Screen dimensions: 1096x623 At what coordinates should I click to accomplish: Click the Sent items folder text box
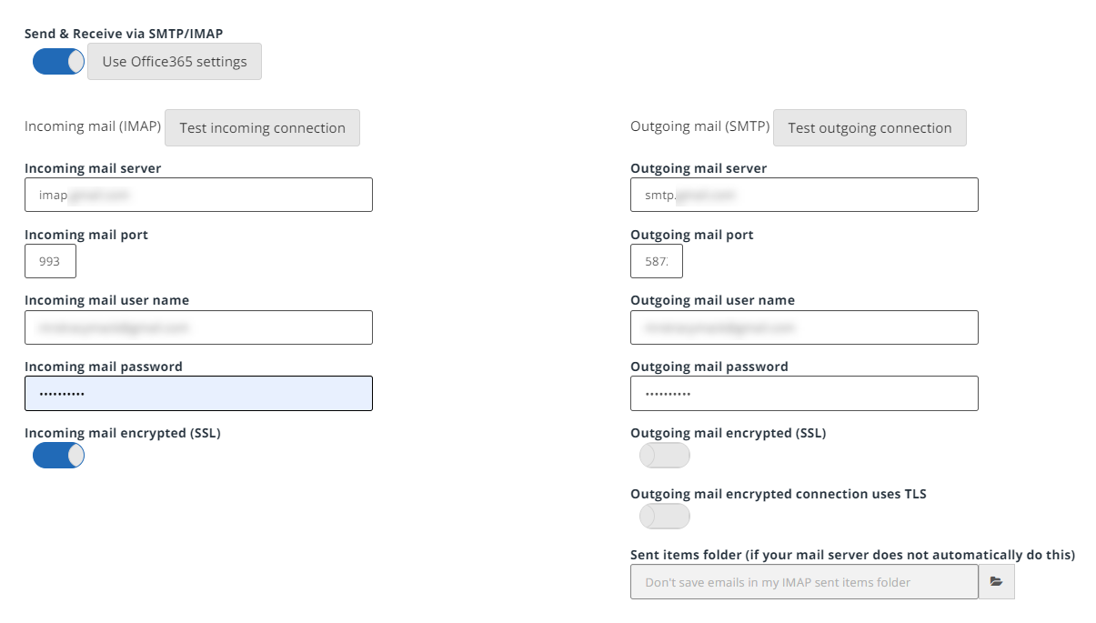(804, 582)
